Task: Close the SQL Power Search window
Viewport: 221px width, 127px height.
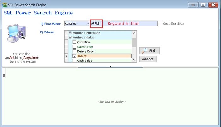Action: (x=213, y=4)
